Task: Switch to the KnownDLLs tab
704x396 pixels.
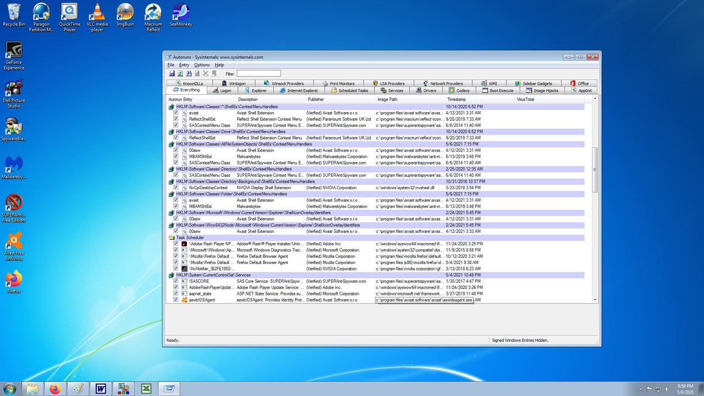Action: coord(189,84)
